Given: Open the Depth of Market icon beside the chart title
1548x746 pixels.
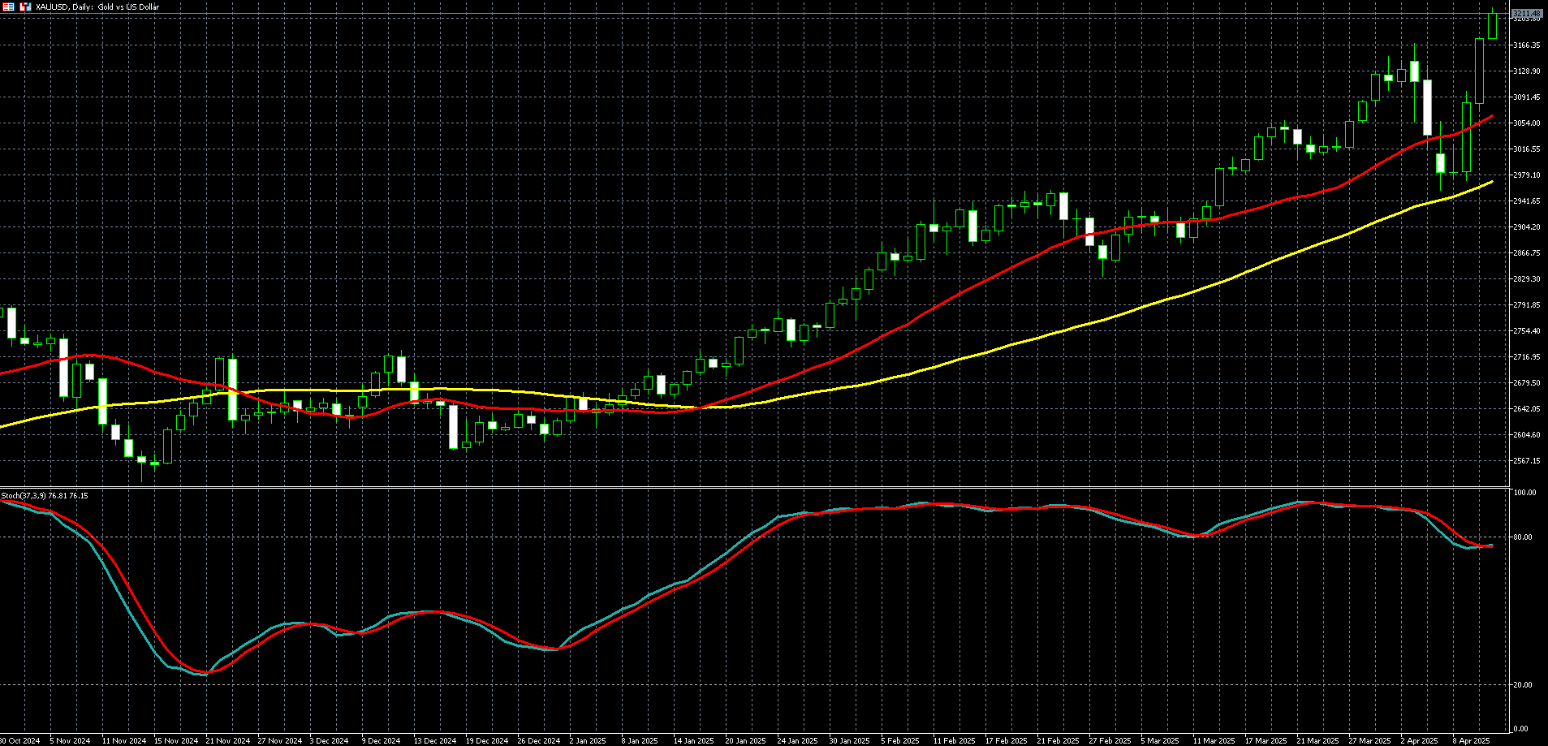Looking at the screenshot, I should coord(25,6).
